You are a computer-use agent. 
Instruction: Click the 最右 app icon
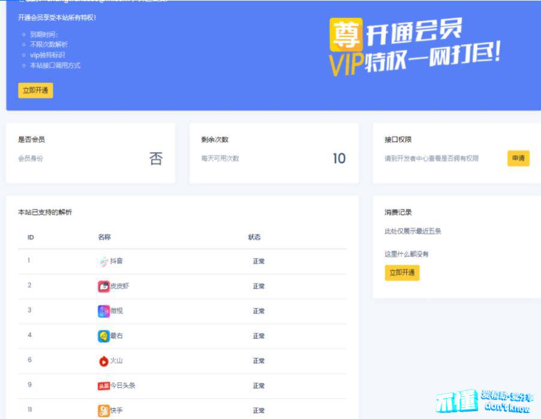tap(104, 336)
